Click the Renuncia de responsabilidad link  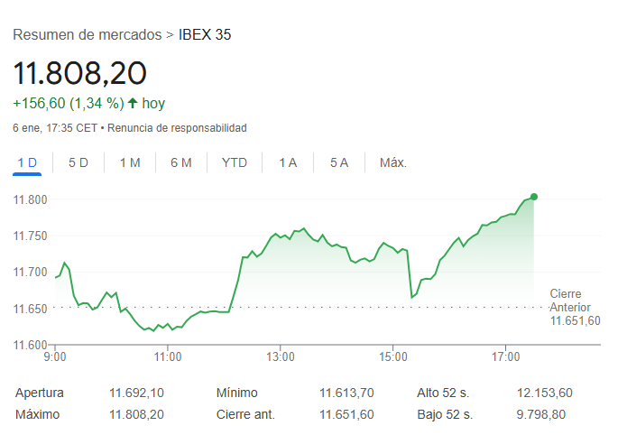click(x=178, y=128)
